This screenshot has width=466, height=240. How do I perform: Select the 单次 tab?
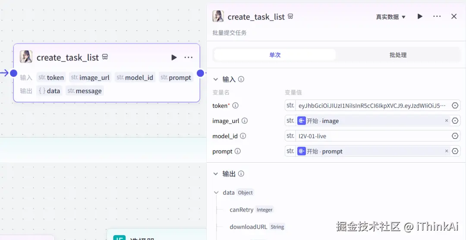[275, 55]
